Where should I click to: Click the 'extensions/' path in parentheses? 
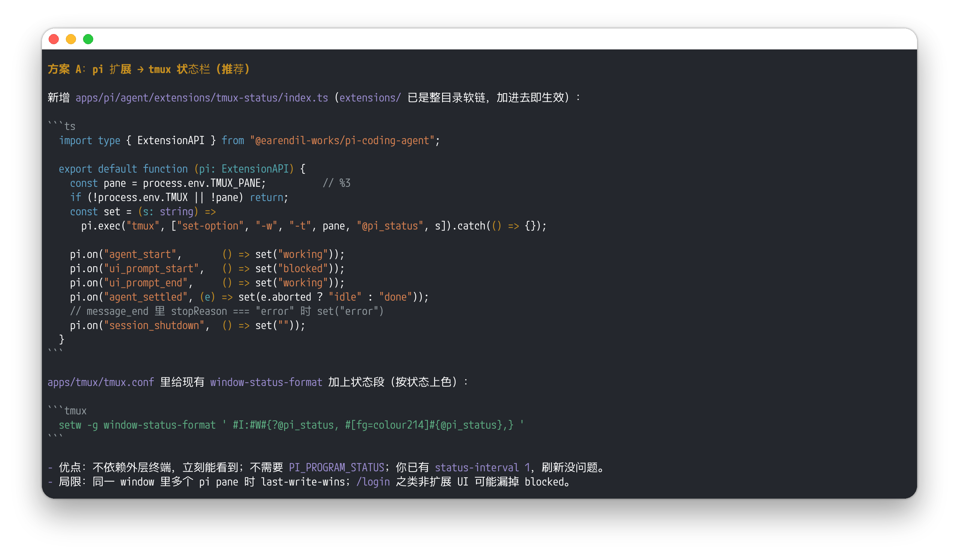click(x=370, y=98)
